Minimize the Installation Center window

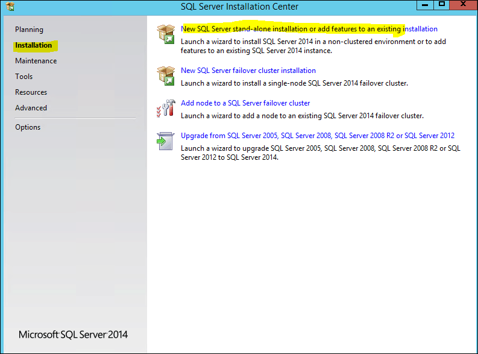(426, 5)
